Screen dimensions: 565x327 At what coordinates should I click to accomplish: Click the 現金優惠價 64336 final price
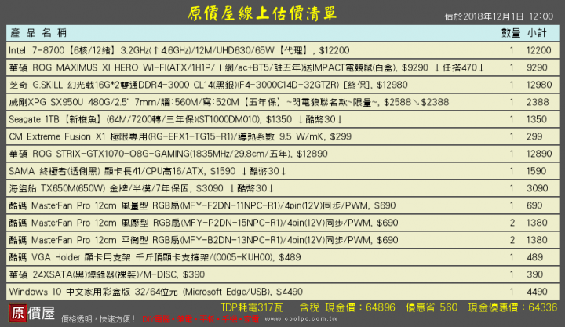pyautogui.click(x=512, y=308)
